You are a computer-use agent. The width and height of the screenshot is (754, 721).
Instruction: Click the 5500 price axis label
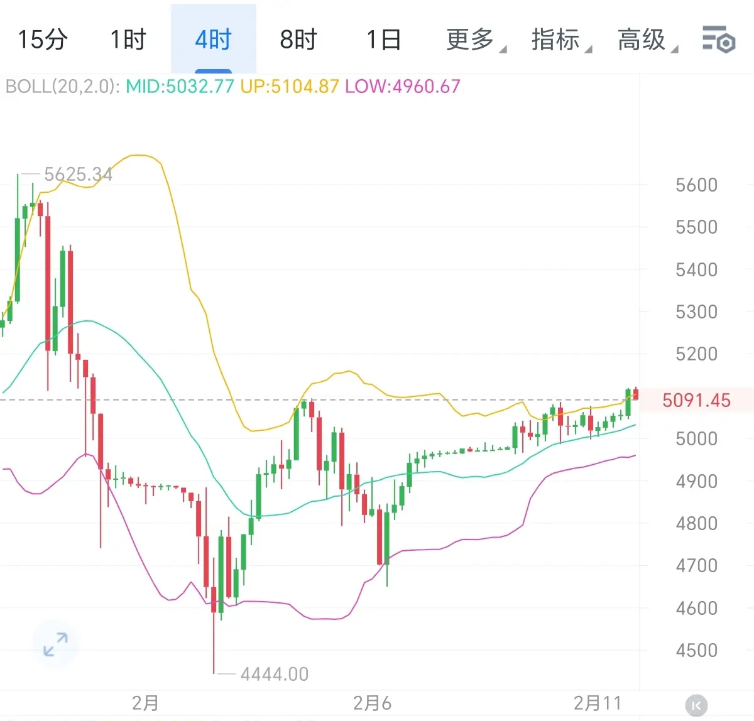point(696,227)
